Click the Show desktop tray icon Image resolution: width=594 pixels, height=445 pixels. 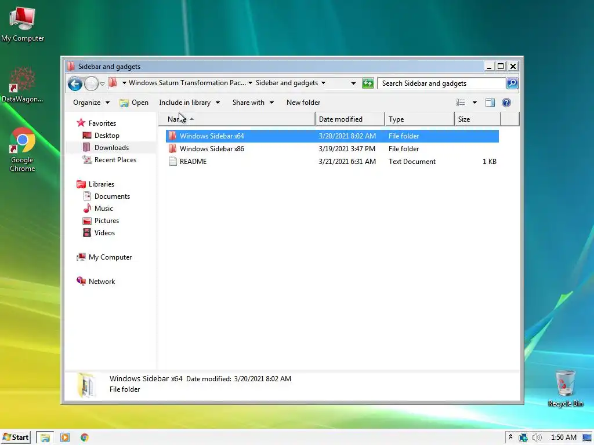(x=587, y=437)
